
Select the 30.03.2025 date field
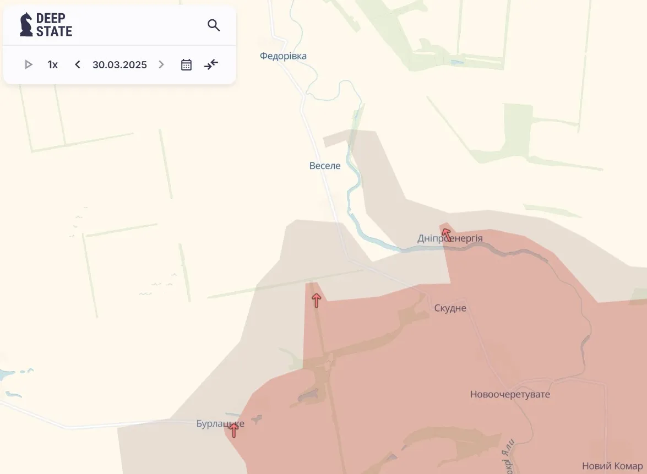pos(119,65)
